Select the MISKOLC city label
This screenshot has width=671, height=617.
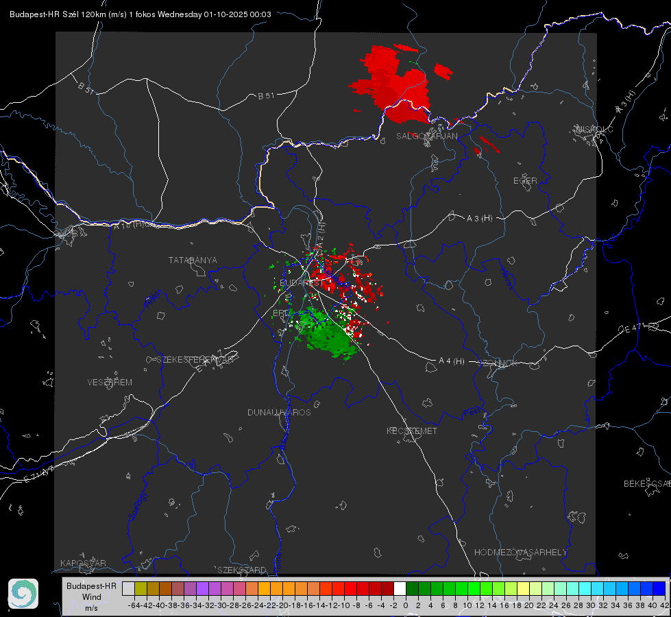pyautogui.click(x=594, y=129)
